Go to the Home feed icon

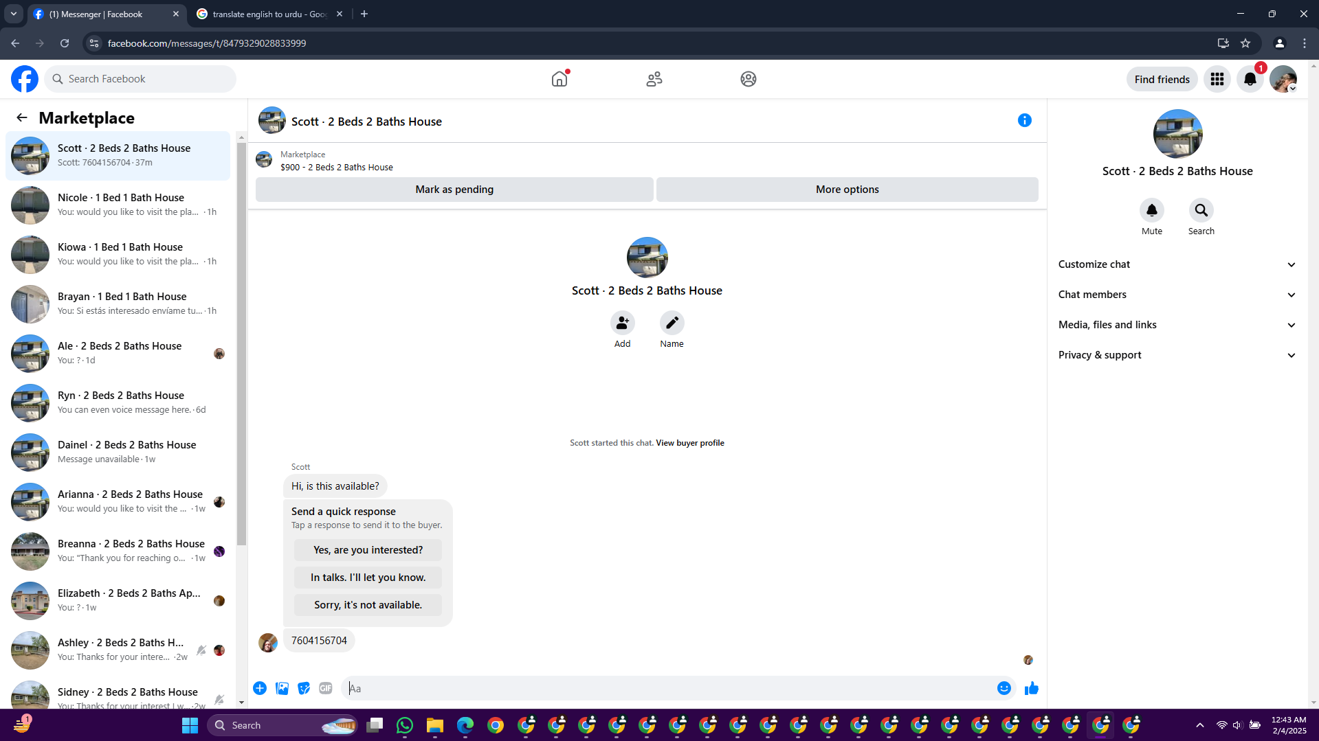pyautogui.click(x=559, y=79)
